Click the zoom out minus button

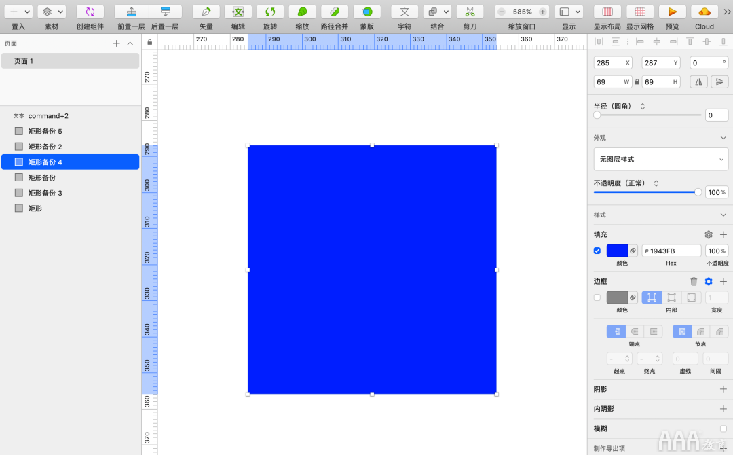[x=502, y=12]
